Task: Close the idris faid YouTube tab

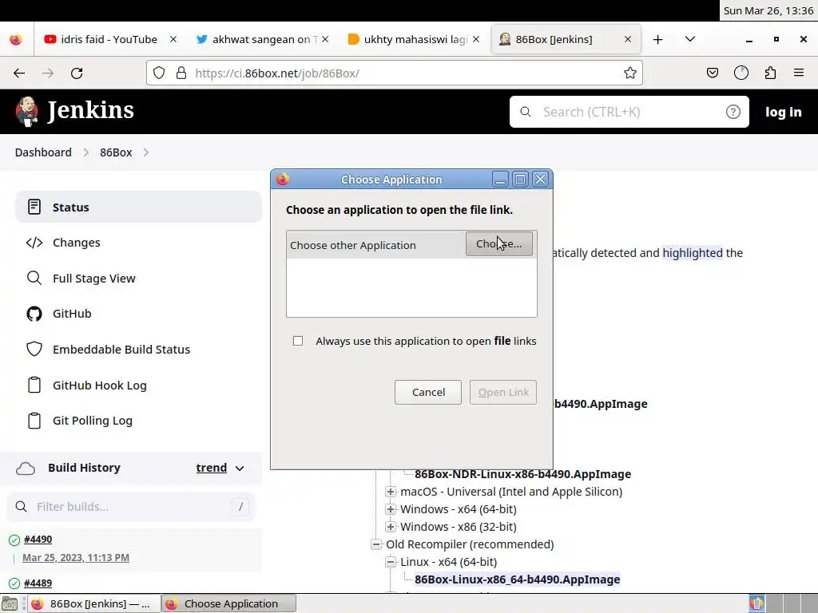Action: tap(173, 39)
